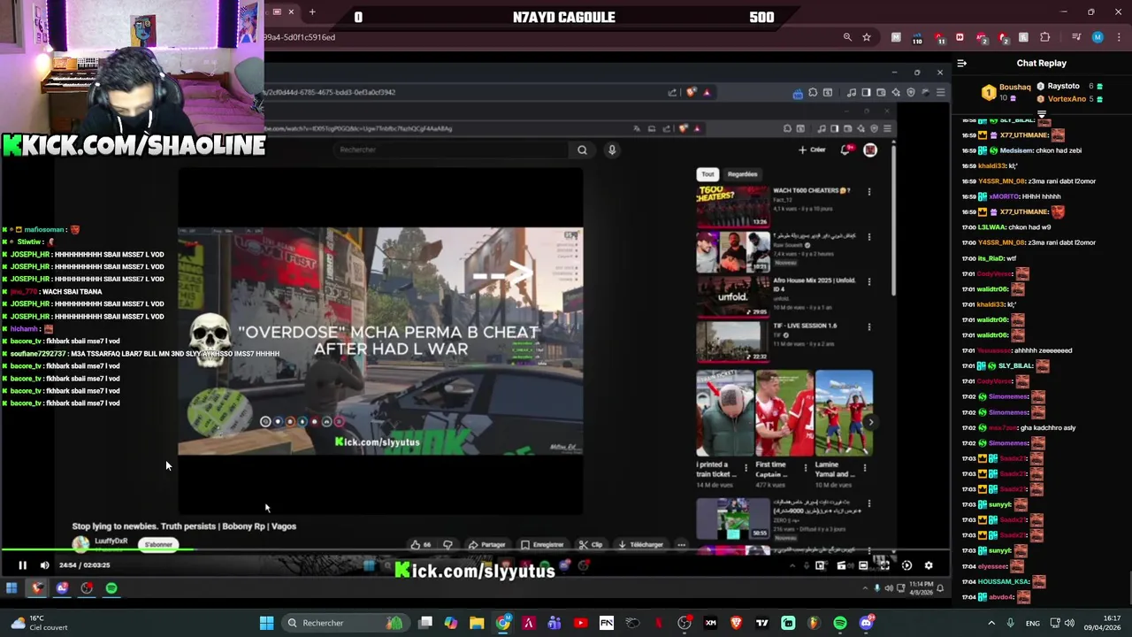This screenshot has height=637, width=1132.
Task: Open WACH T600 CHEATERS video thumbnail
Action: click(733, 205)
